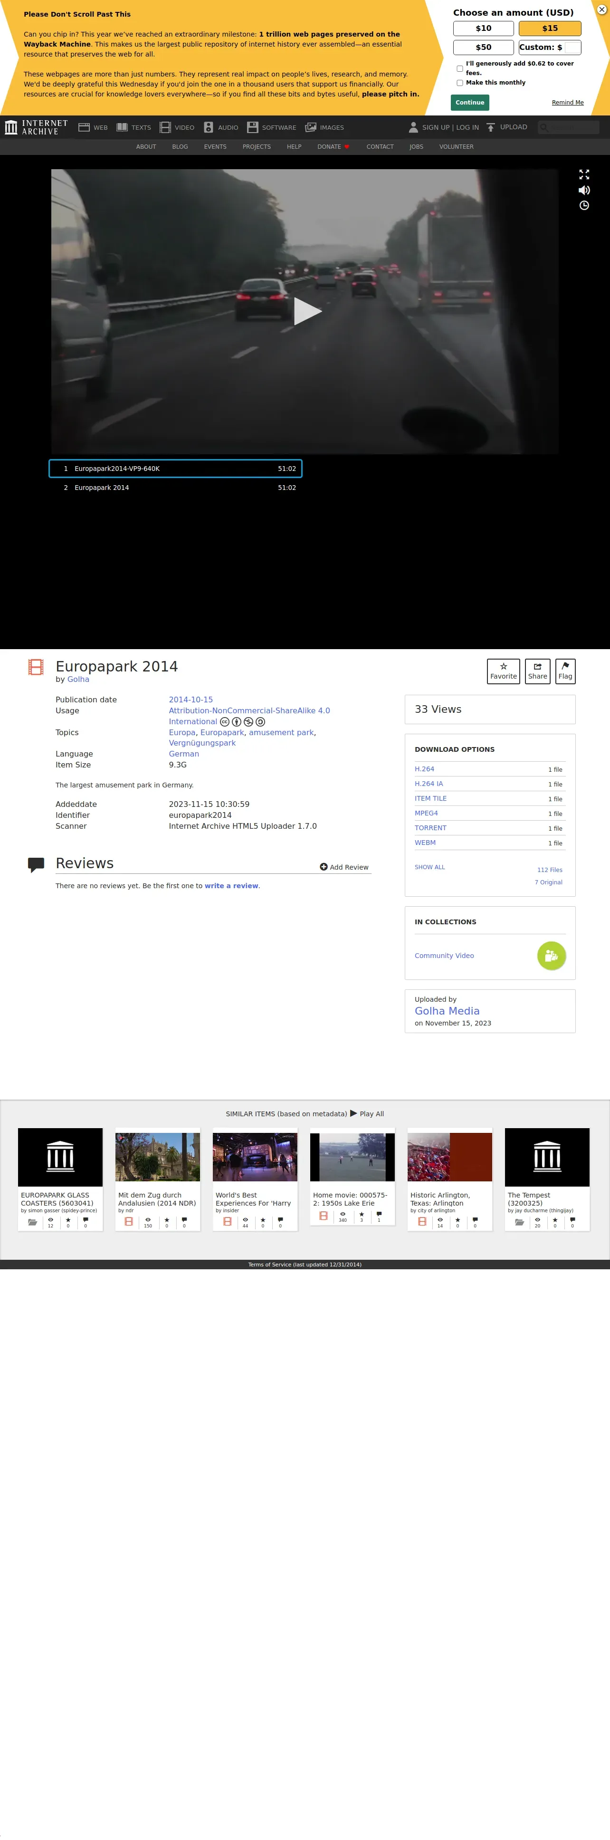Expand download options with SHOW ALL
Viewport: 610px width, 1840px height.
(x=429, y=867)
